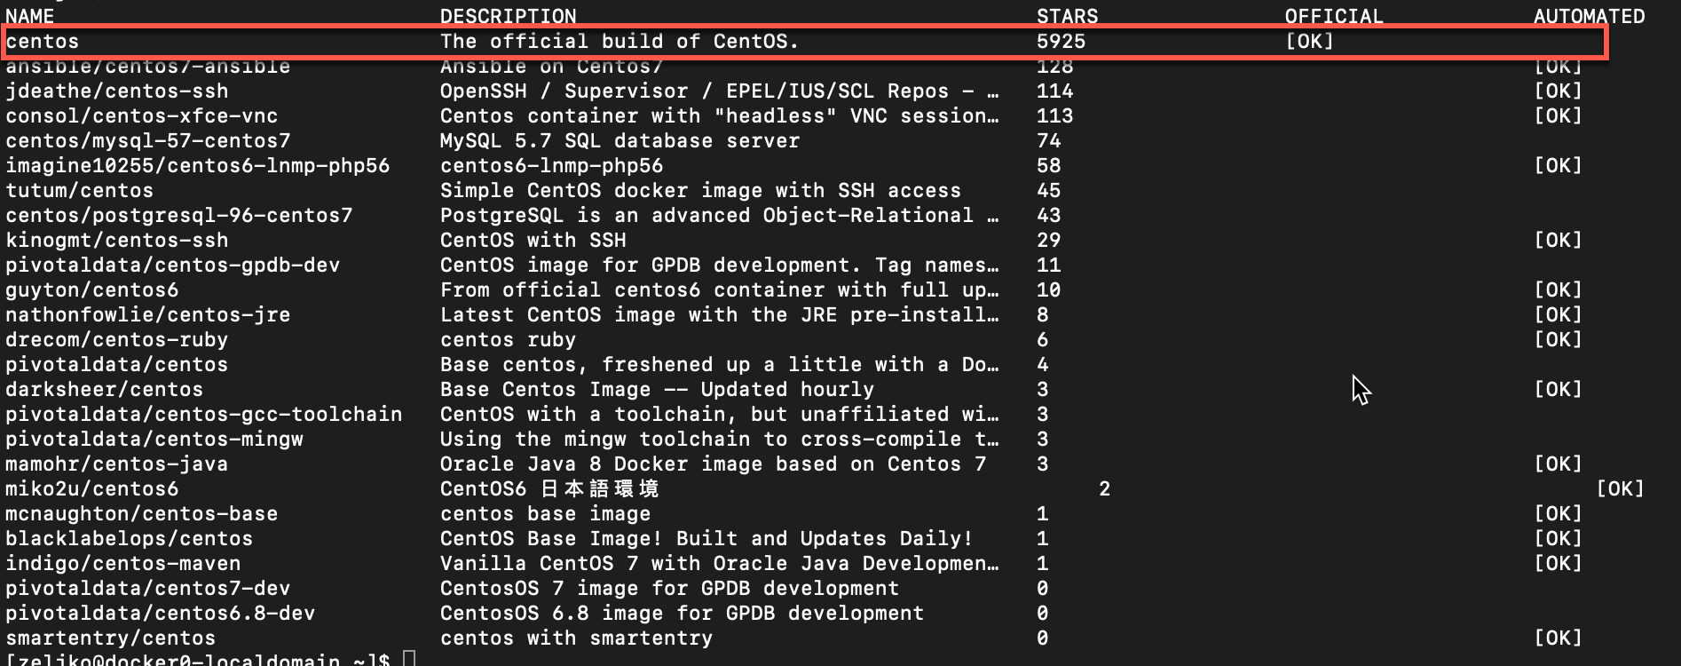The height and width of the screenshot is (666, 1681).
Task: Click the darksheer/centos repository name
Action: tap(105, 390)
